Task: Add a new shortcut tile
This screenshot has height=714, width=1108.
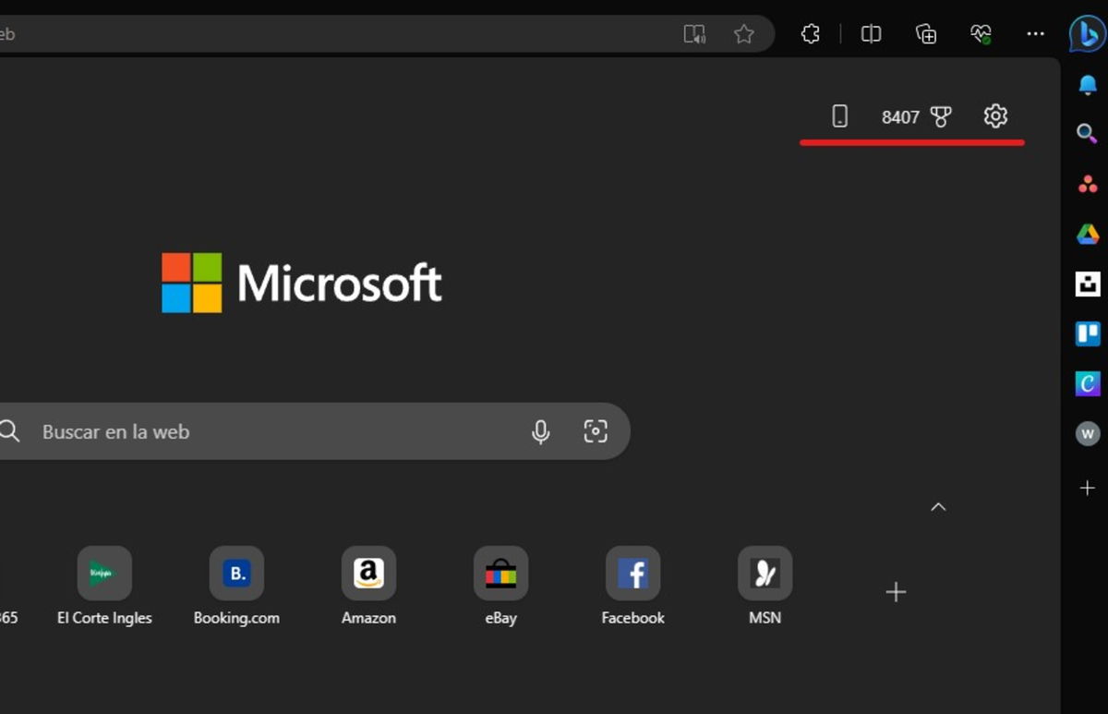Action: coord(895,591)
